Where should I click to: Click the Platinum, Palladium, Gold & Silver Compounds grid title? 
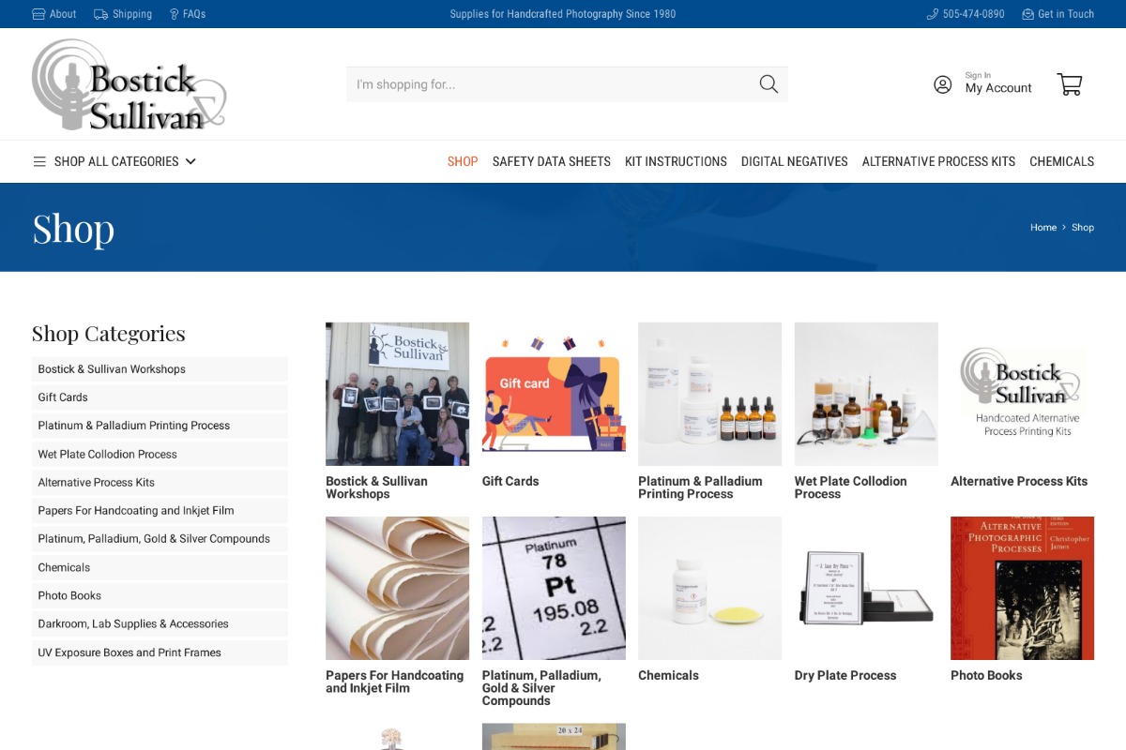point(541,688)
